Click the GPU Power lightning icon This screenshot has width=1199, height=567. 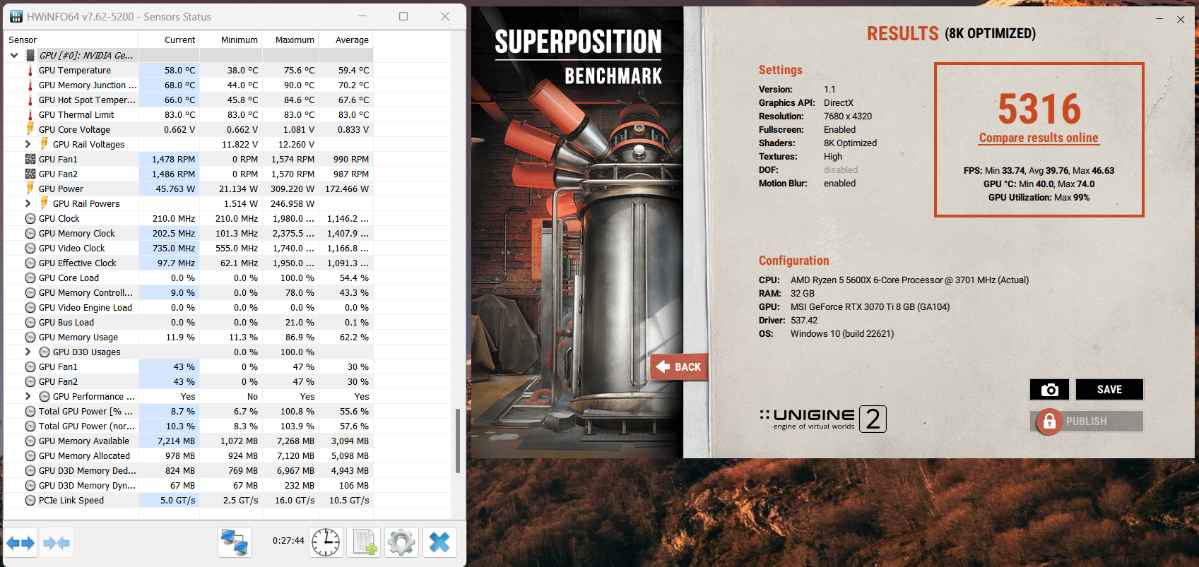(x=30, y=189)
